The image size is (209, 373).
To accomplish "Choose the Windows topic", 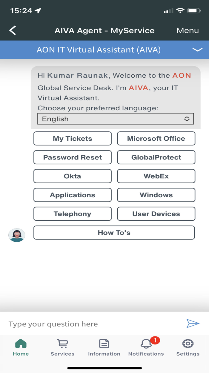I will click(x=156, y=195).
